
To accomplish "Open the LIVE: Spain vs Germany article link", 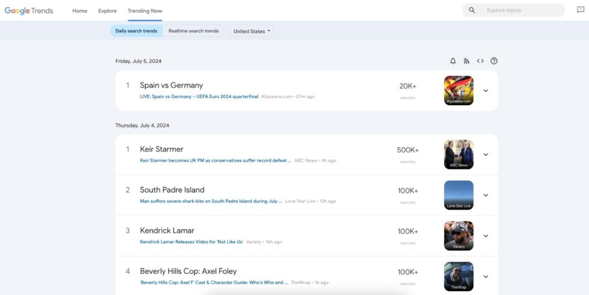I will 199,97.
